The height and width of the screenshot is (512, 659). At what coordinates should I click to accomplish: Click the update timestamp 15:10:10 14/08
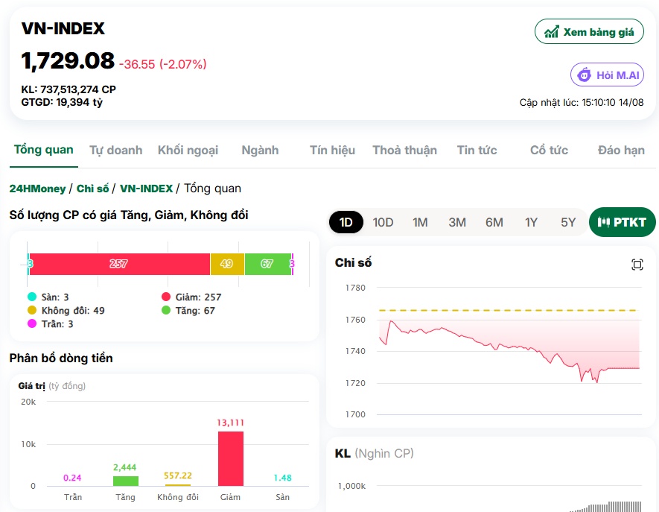coord(613,102)
